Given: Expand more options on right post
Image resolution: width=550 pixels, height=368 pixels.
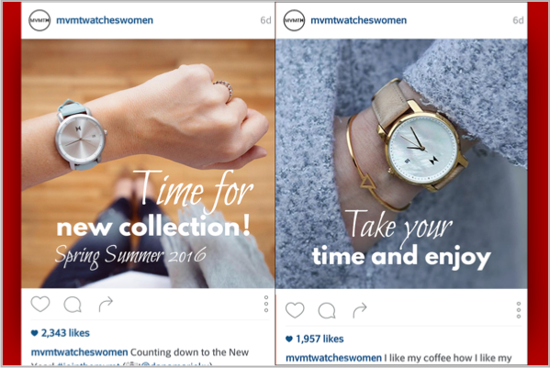Looking at the screenshot, I should click(x=519, y=310).
